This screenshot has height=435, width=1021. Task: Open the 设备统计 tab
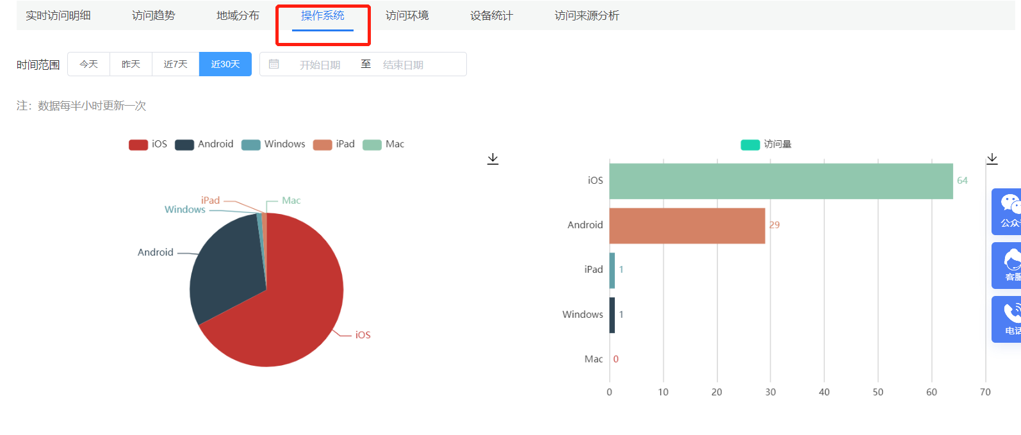click(x=491, y=15)
